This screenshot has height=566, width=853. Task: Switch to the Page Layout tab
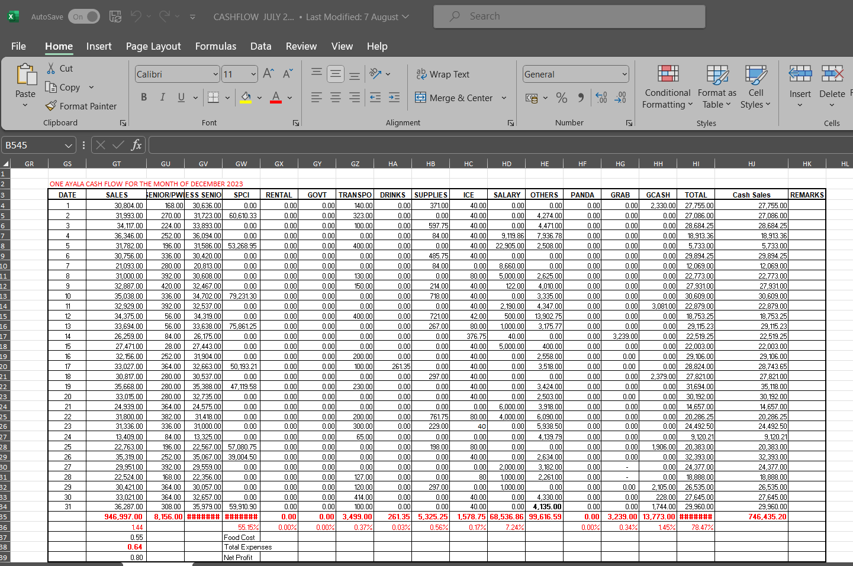click(153, 46)
